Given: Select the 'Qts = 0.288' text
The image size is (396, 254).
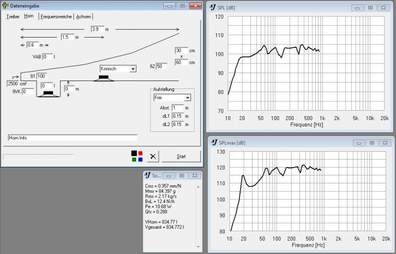Looking at the screenshot, I should coord(156,212).
